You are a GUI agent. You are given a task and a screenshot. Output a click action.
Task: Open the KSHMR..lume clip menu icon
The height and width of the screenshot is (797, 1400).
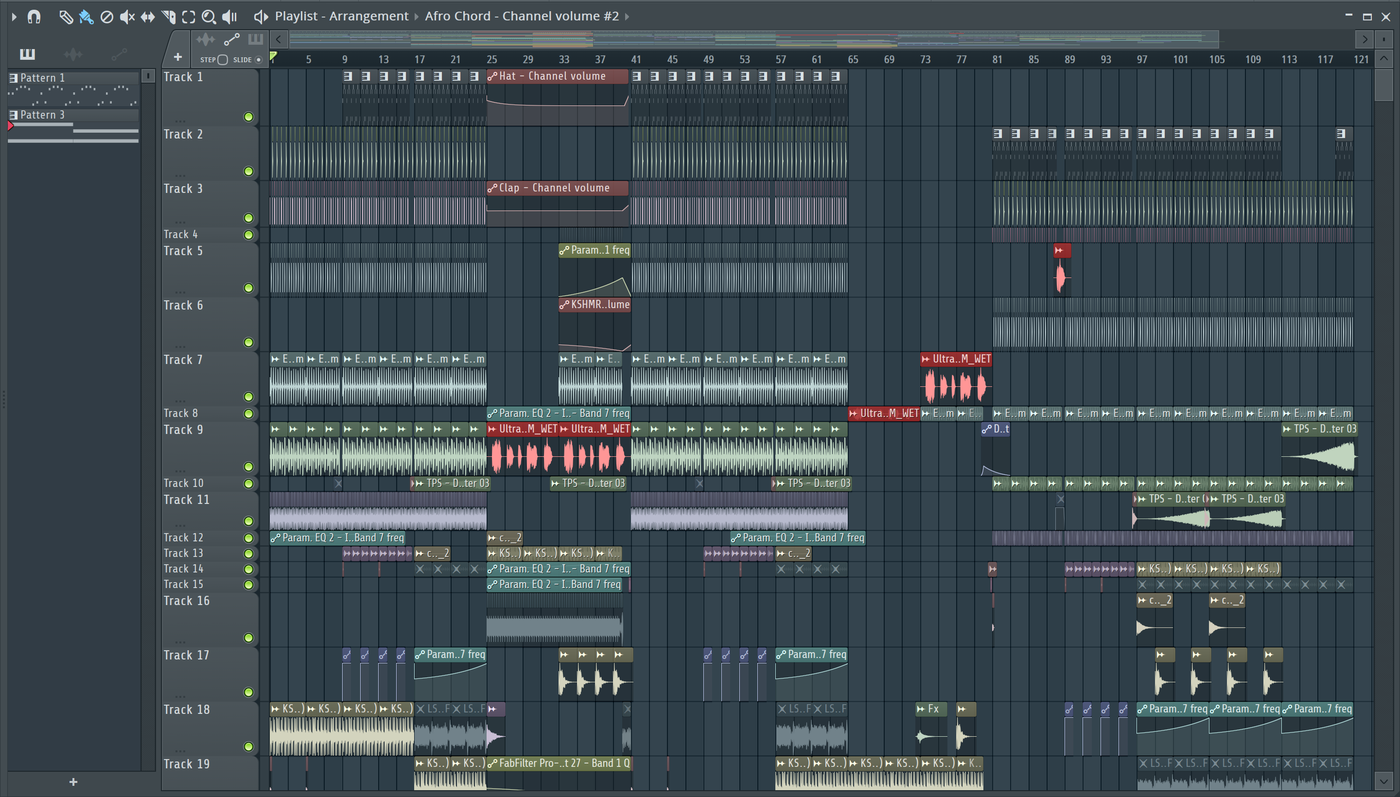tap(564, 304)
